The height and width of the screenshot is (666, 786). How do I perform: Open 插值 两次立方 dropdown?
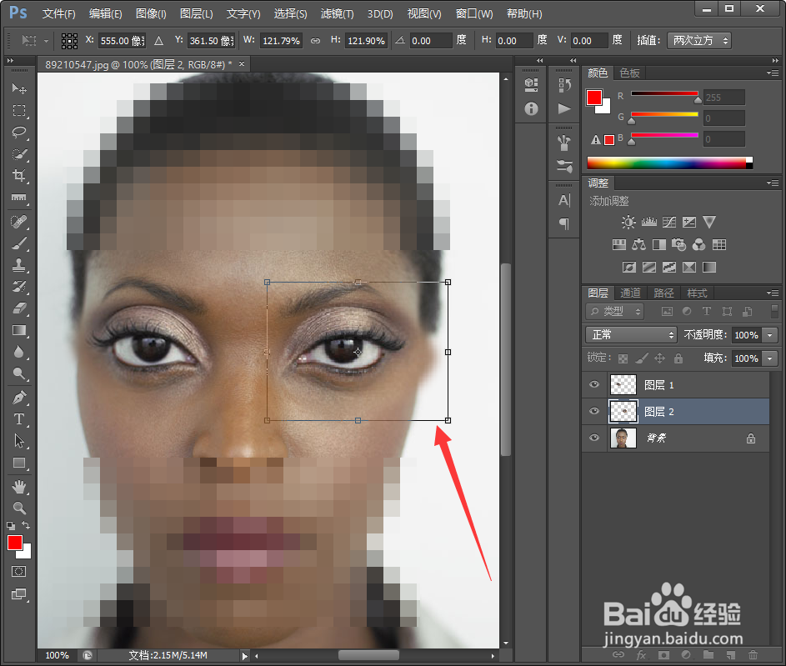pyautogui.click(x=699, y=41)
